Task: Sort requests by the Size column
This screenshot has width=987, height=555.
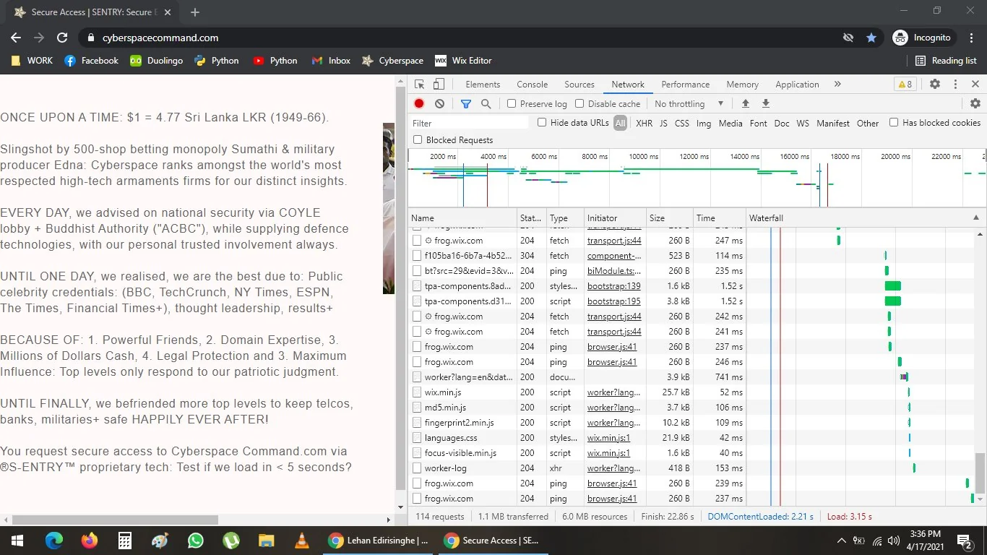Action: 670,218
